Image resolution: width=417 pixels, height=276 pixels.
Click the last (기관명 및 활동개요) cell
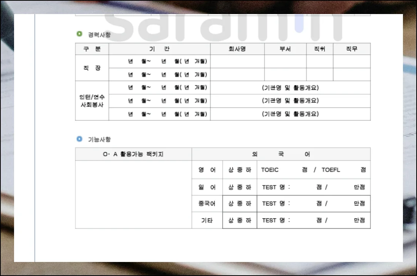pos(290,114)
